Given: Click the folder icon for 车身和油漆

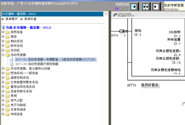Looking at the screenshot, I should [7, 110].
